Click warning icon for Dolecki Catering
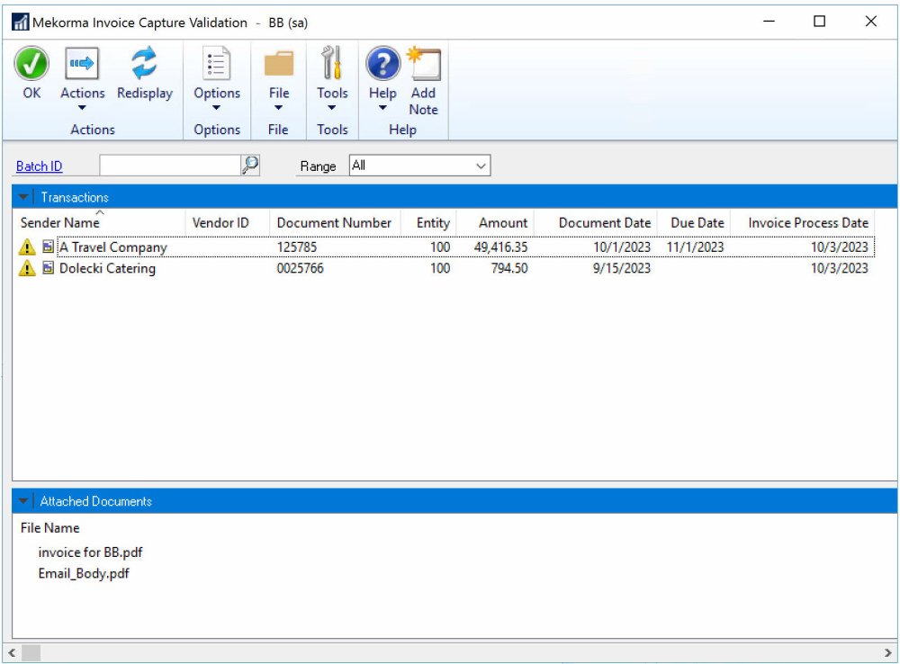Screen dimensions: 900x664 (27, 268)
